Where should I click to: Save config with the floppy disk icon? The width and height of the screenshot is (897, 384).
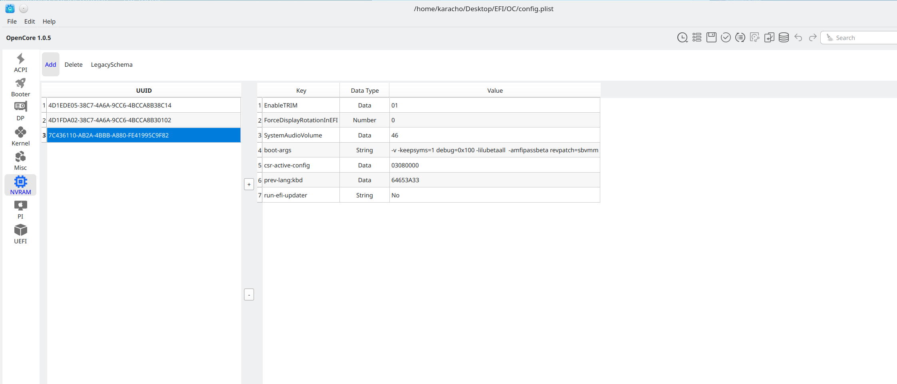point(711,38)
